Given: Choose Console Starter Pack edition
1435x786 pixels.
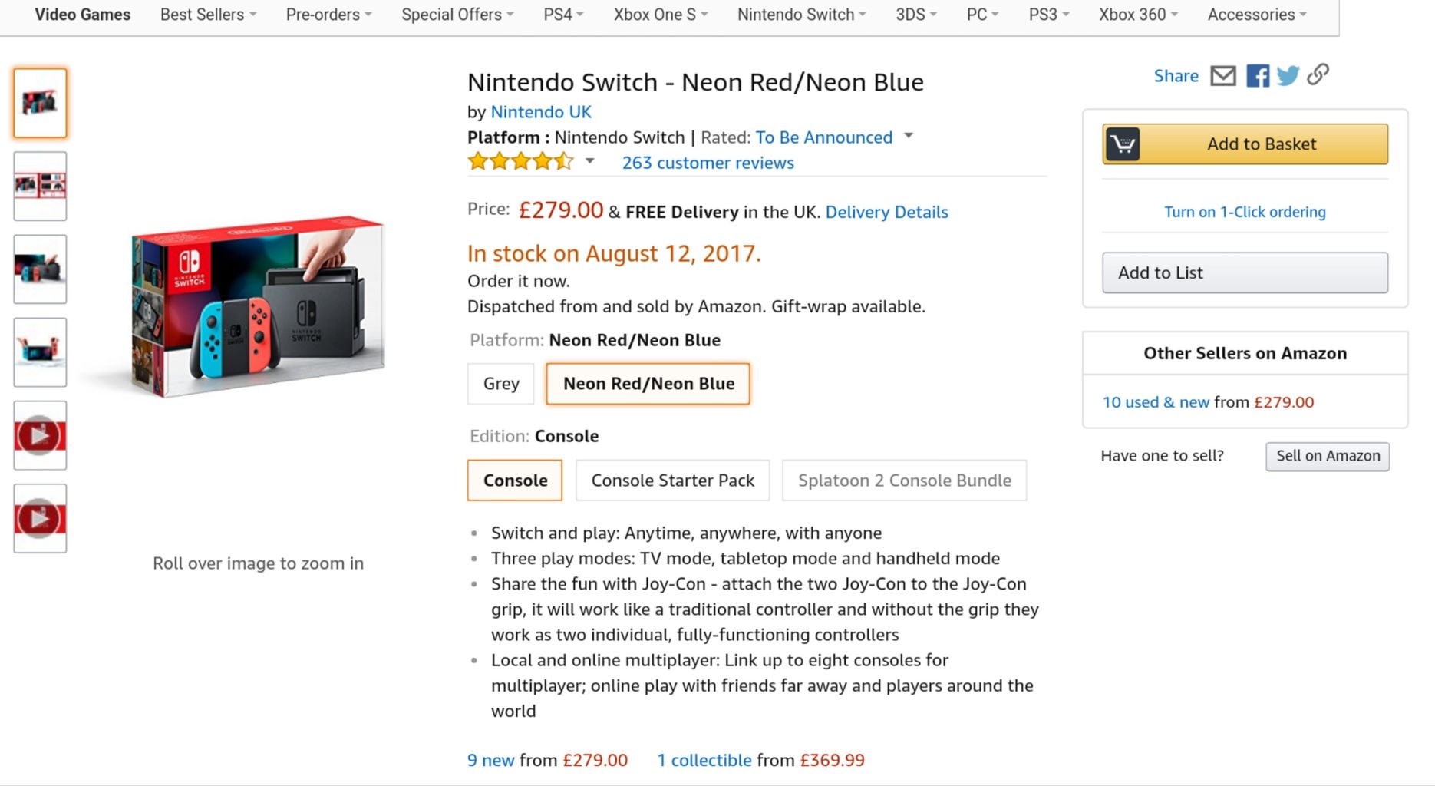Looking at the screenshot, I should (x=673, y=481).
